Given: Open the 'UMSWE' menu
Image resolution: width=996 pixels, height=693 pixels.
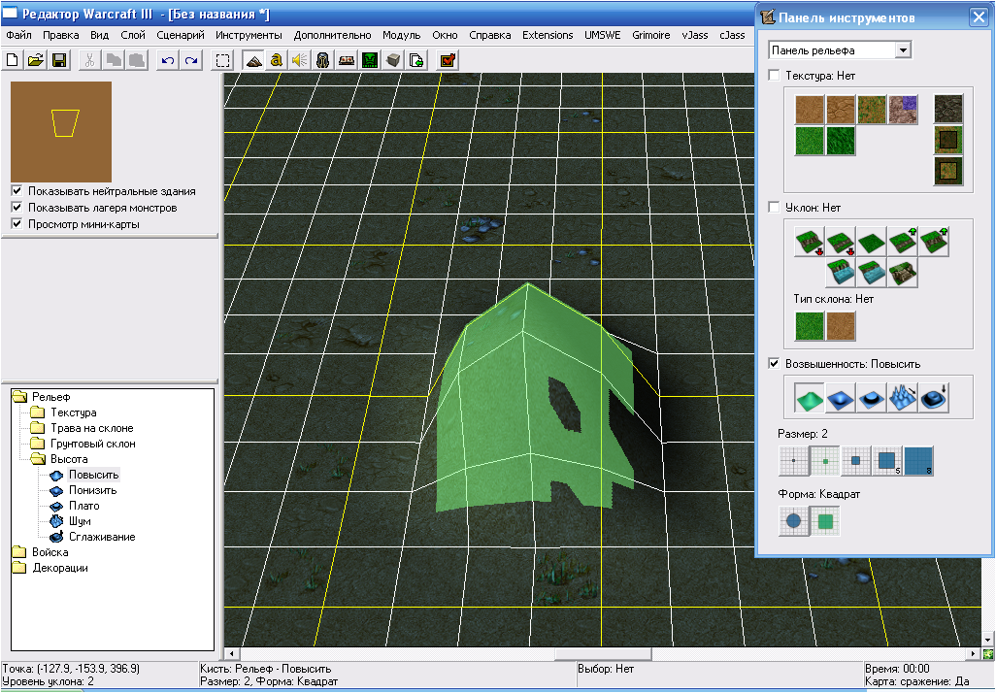Looking at the screenshot, I should point(602,35).
